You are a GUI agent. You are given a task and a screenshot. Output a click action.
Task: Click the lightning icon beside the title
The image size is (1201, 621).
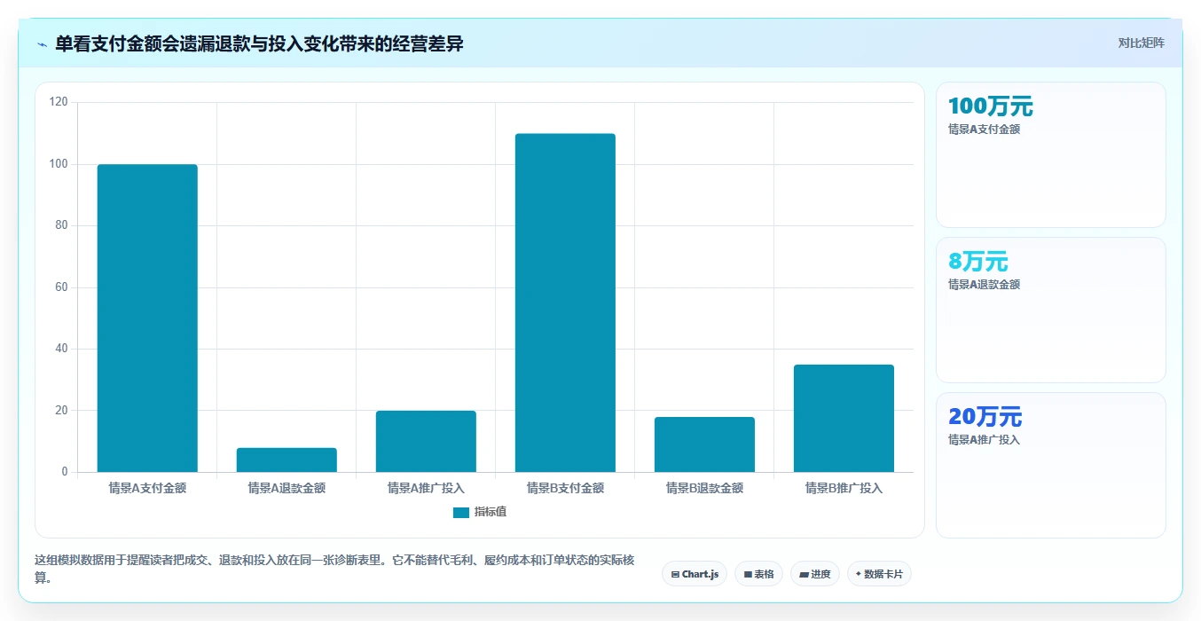[x=42, y=44]
